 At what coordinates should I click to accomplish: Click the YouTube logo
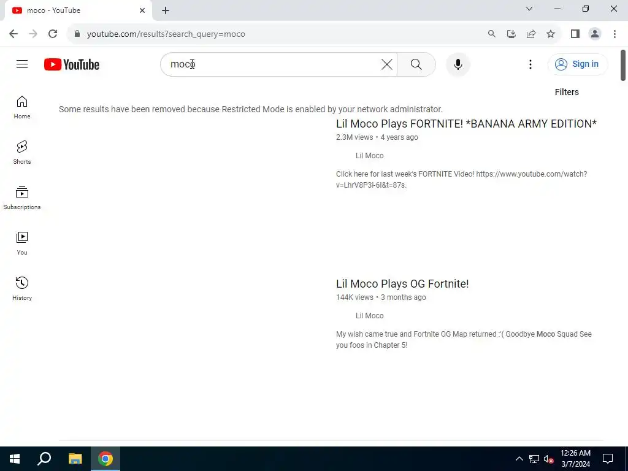pyautogui.click(x=72, y=64)
